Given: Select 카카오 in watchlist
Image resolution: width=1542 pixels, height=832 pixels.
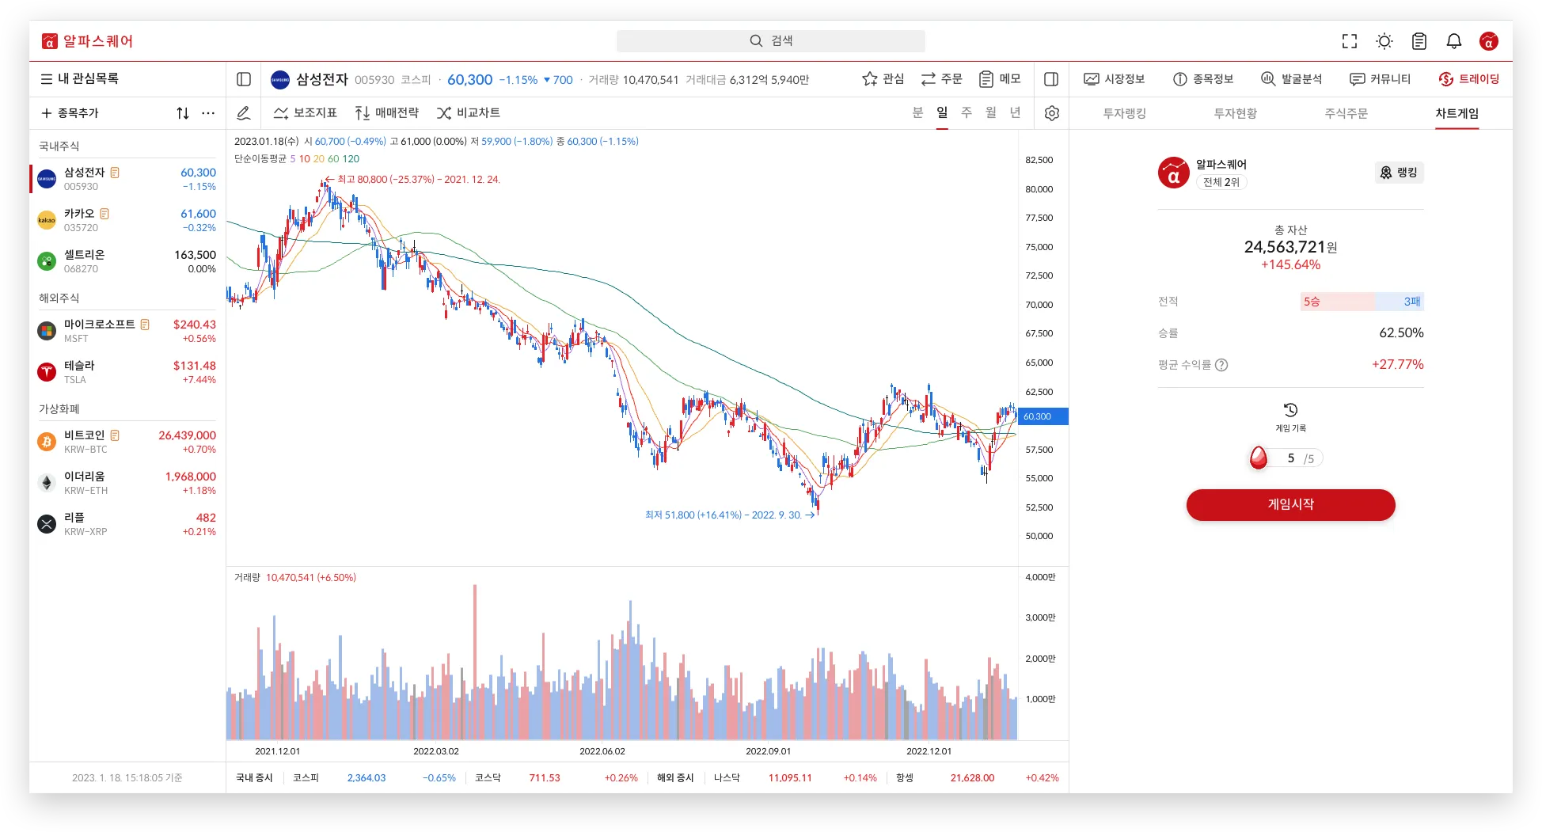Looking at the screenshot, I should [127, 220].
